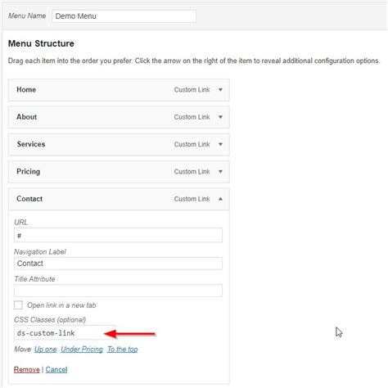Move Contact item Up one
The height and width of the screenshot is (388, 388).
tap(45, 350)
